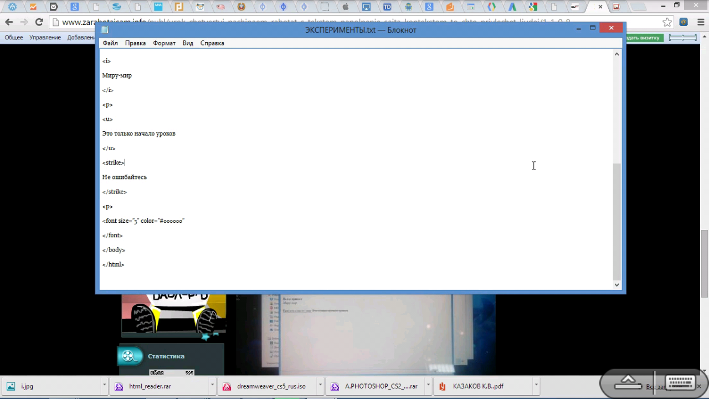Click the Notepad title bar icon

click(x=105, y=29)
